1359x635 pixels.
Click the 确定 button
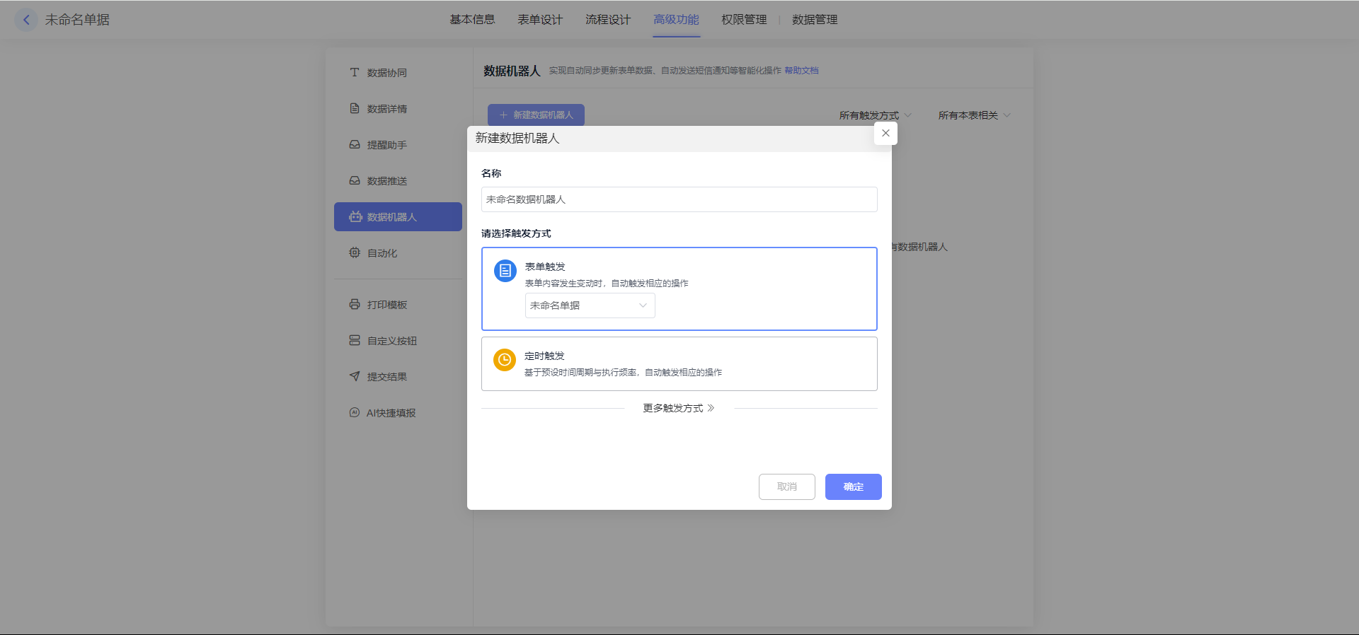coord(853,487)
